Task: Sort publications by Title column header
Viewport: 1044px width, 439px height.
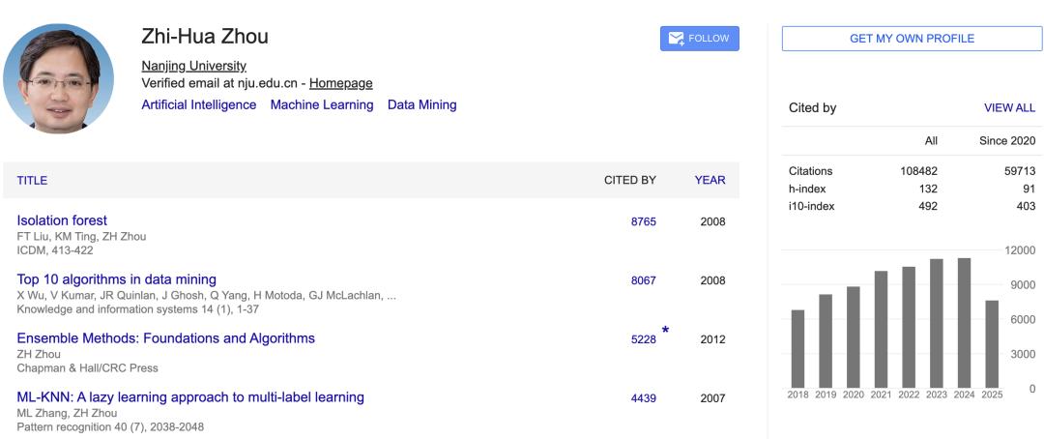Action: pyautogui.click(x=32, y=180)
